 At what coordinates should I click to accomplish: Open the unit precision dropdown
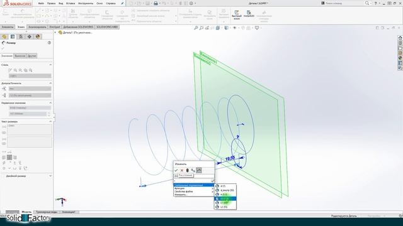point(30,95)
